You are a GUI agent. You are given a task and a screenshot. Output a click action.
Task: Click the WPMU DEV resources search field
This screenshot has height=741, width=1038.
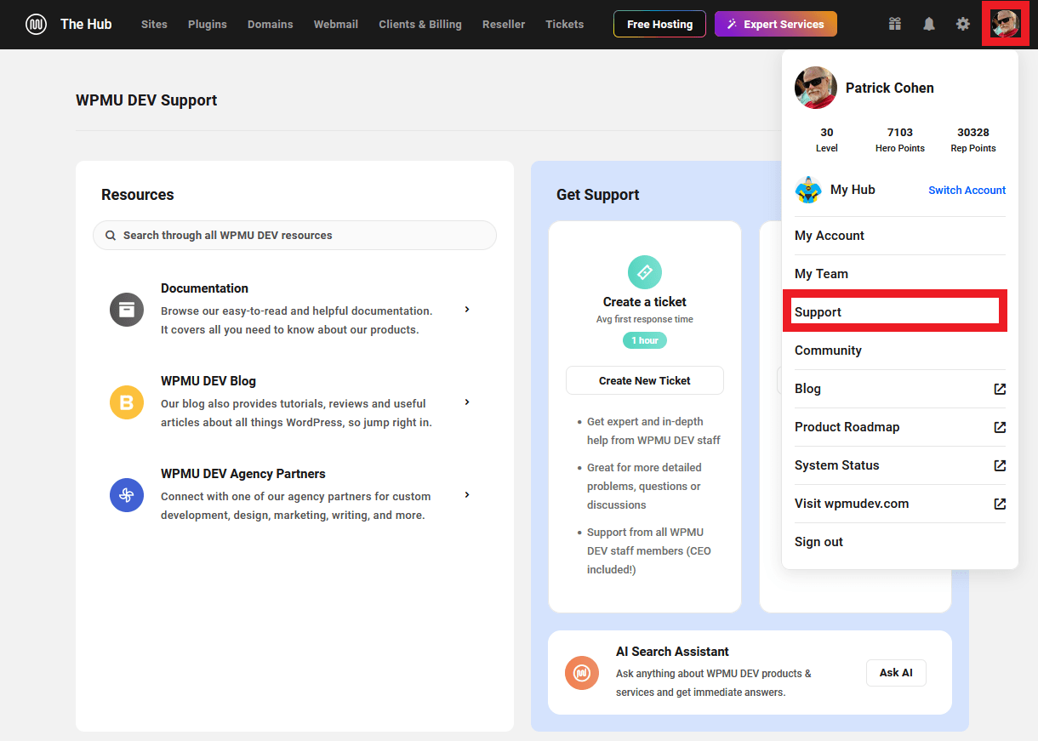click(294, 236)
